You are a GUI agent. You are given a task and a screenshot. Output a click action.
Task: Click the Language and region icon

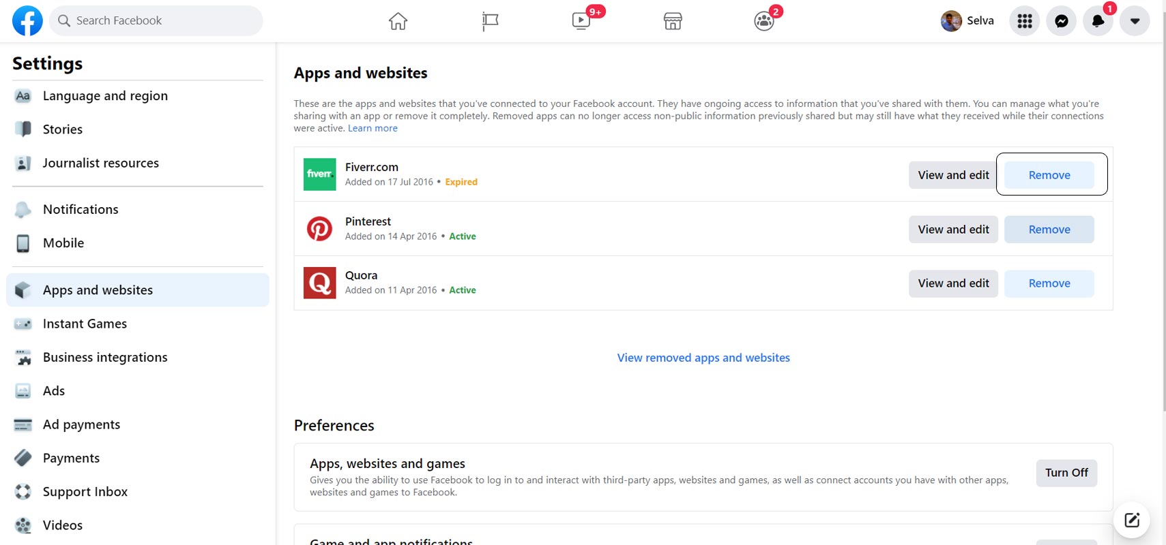point(23,96)
